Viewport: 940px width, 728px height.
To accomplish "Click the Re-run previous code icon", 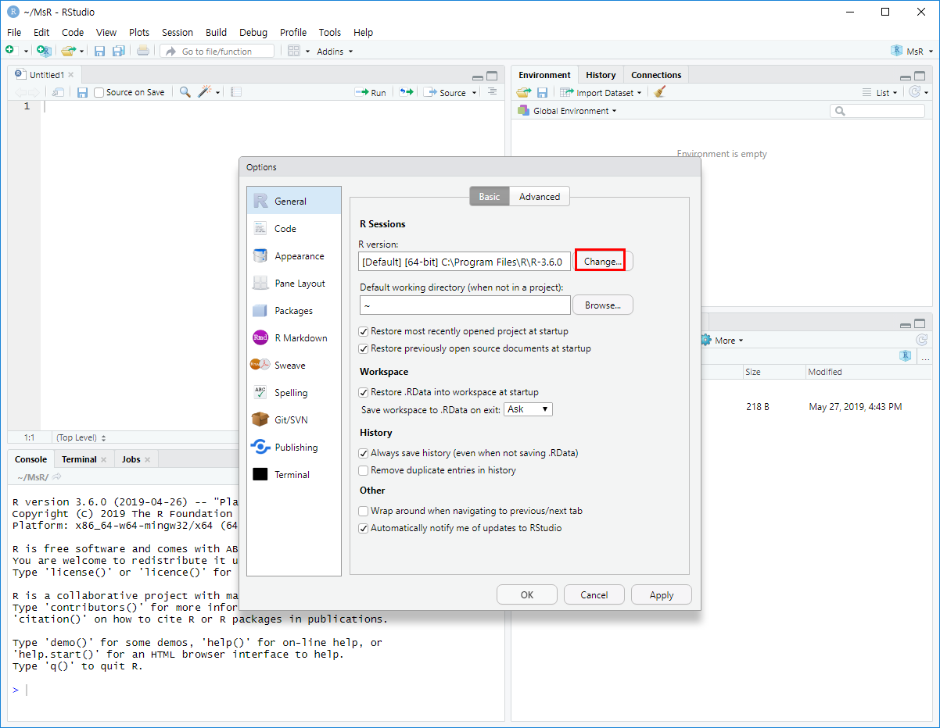I will (x=406, y=92).
